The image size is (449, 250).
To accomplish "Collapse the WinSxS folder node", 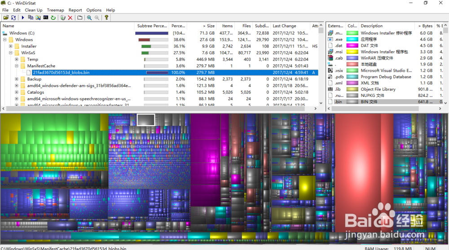I will pos(11,53).
